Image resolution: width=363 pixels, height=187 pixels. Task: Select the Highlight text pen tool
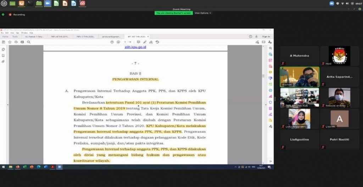click(x=145, y=42)
